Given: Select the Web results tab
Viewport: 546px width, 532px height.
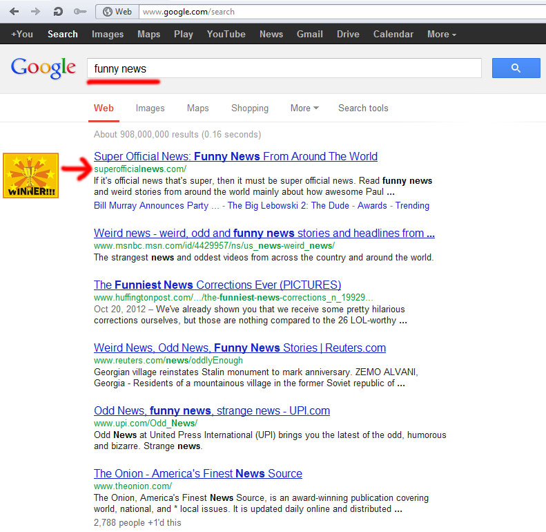Looking at the screenshot, I should [104, 108].
